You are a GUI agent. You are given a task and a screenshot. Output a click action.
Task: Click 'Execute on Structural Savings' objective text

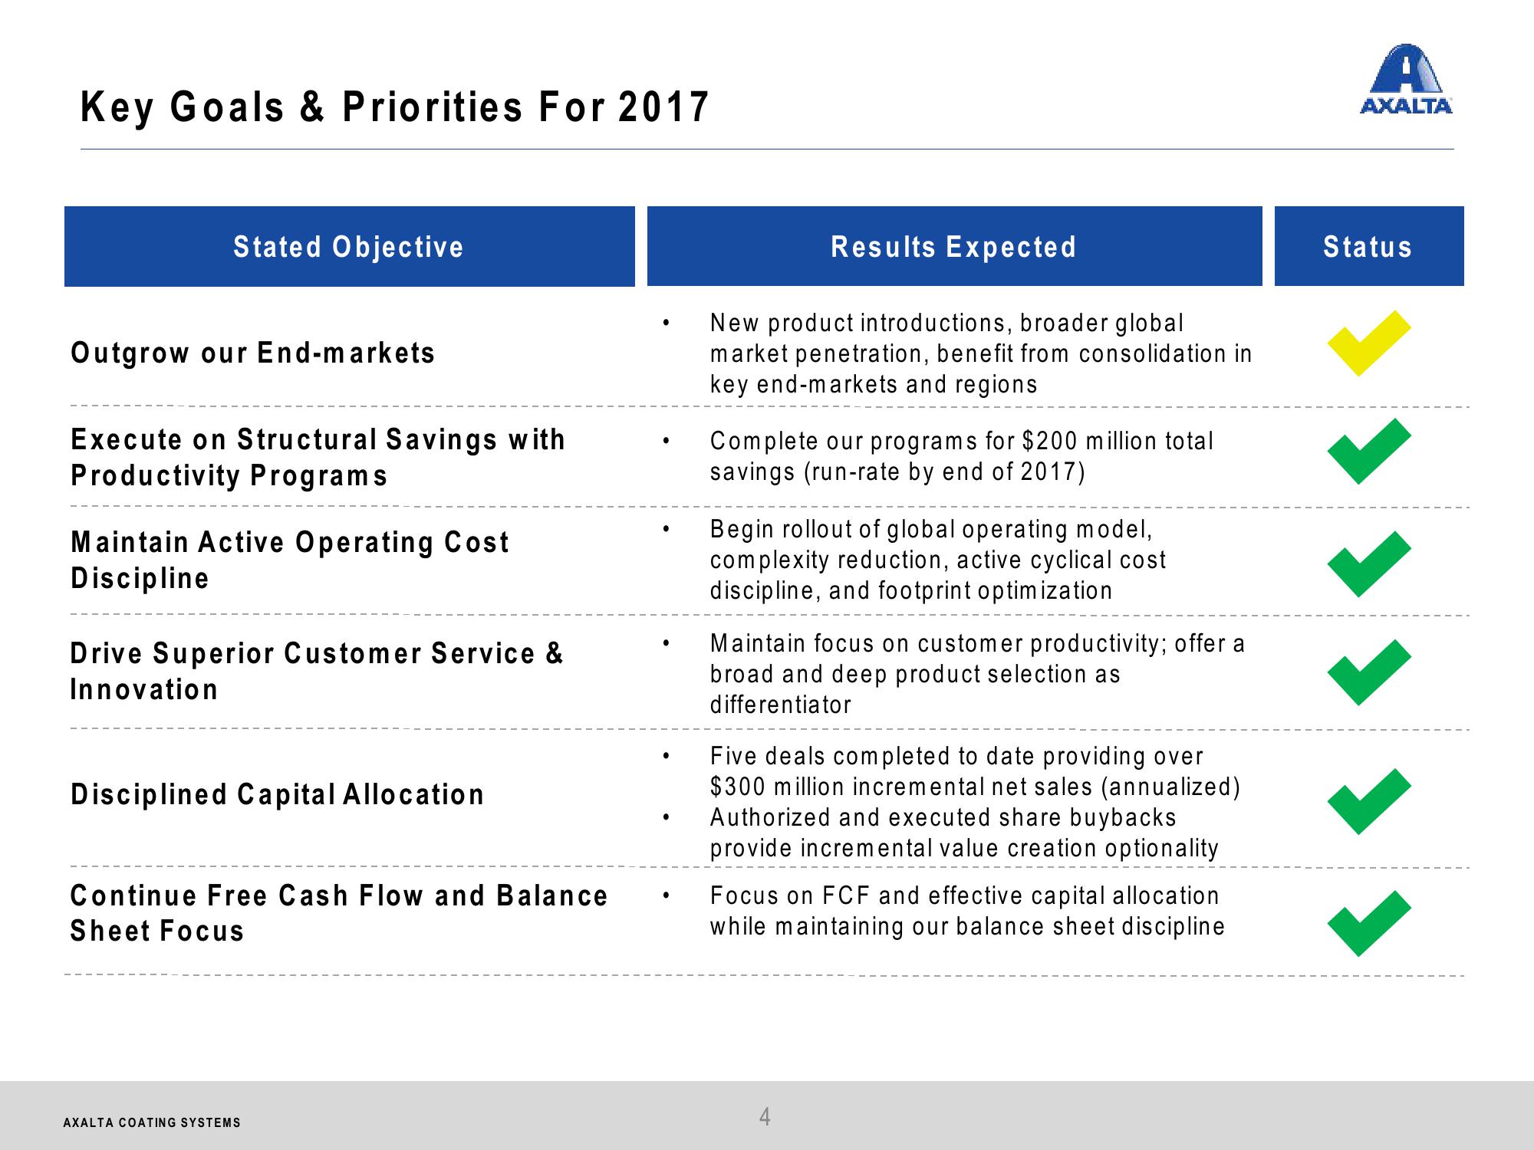click(318, 458)
